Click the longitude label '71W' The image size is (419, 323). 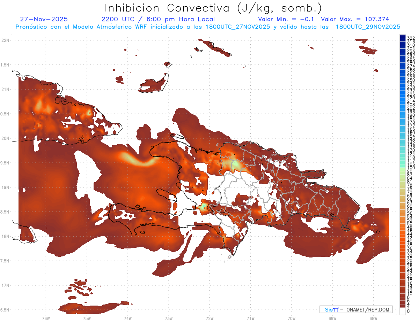pos(250,318)
